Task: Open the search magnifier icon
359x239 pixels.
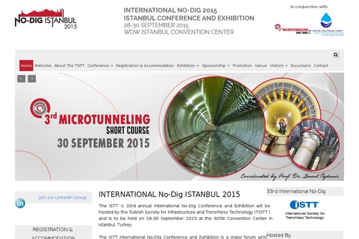Action: [336, 55]
